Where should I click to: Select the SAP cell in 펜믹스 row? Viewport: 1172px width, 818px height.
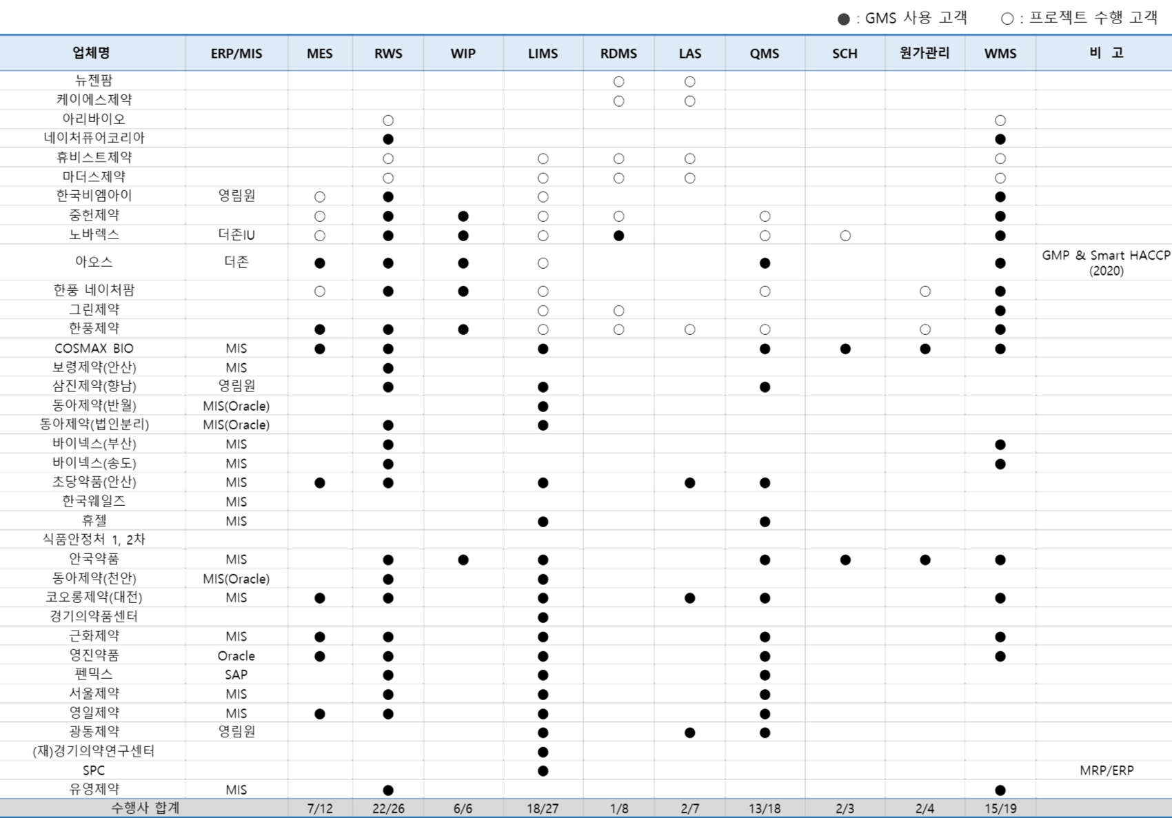236,675
